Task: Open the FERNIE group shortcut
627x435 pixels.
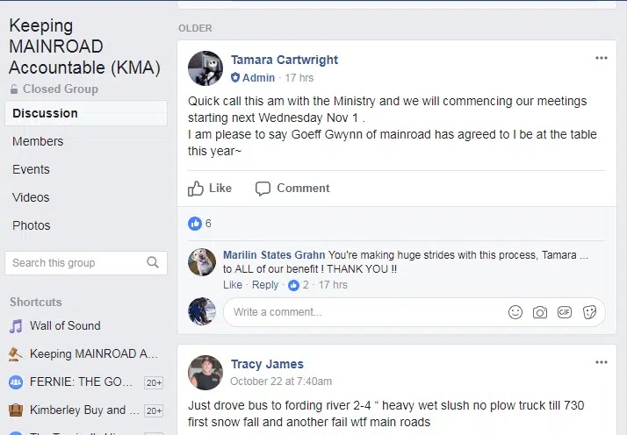Action: click(81, 382)
